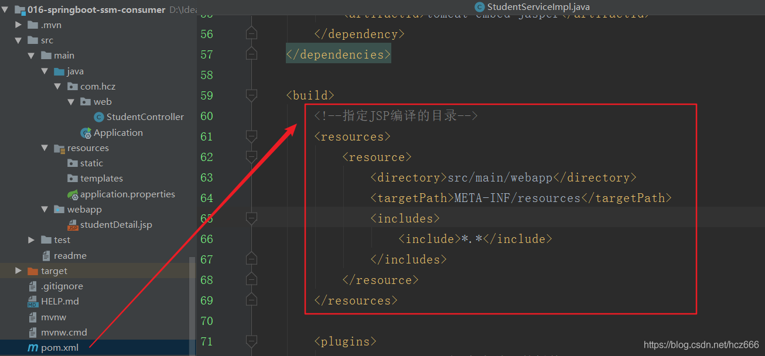
Task: Open the readme file
Action: click(70, 256)
